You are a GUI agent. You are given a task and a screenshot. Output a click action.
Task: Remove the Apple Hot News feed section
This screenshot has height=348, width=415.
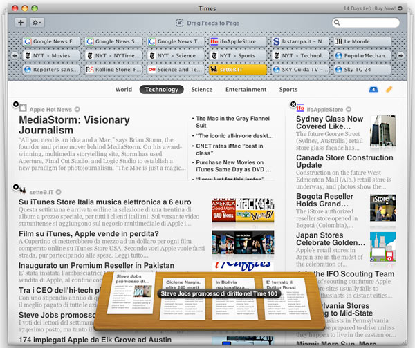[x=15, y=104]
